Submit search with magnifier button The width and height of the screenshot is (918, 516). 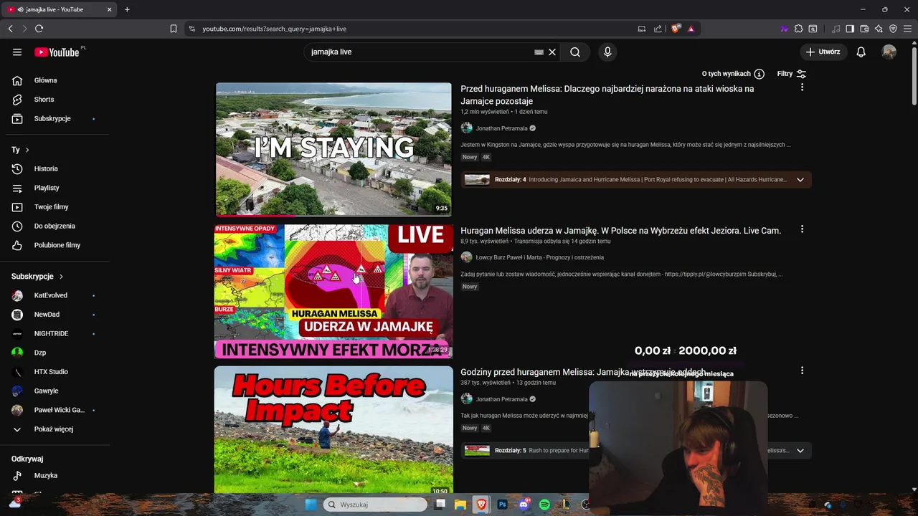575,52
